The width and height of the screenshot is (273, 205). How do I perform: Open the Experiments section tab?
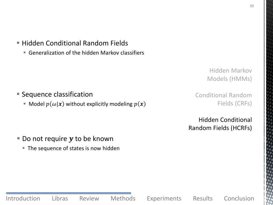tap(164, 198)
